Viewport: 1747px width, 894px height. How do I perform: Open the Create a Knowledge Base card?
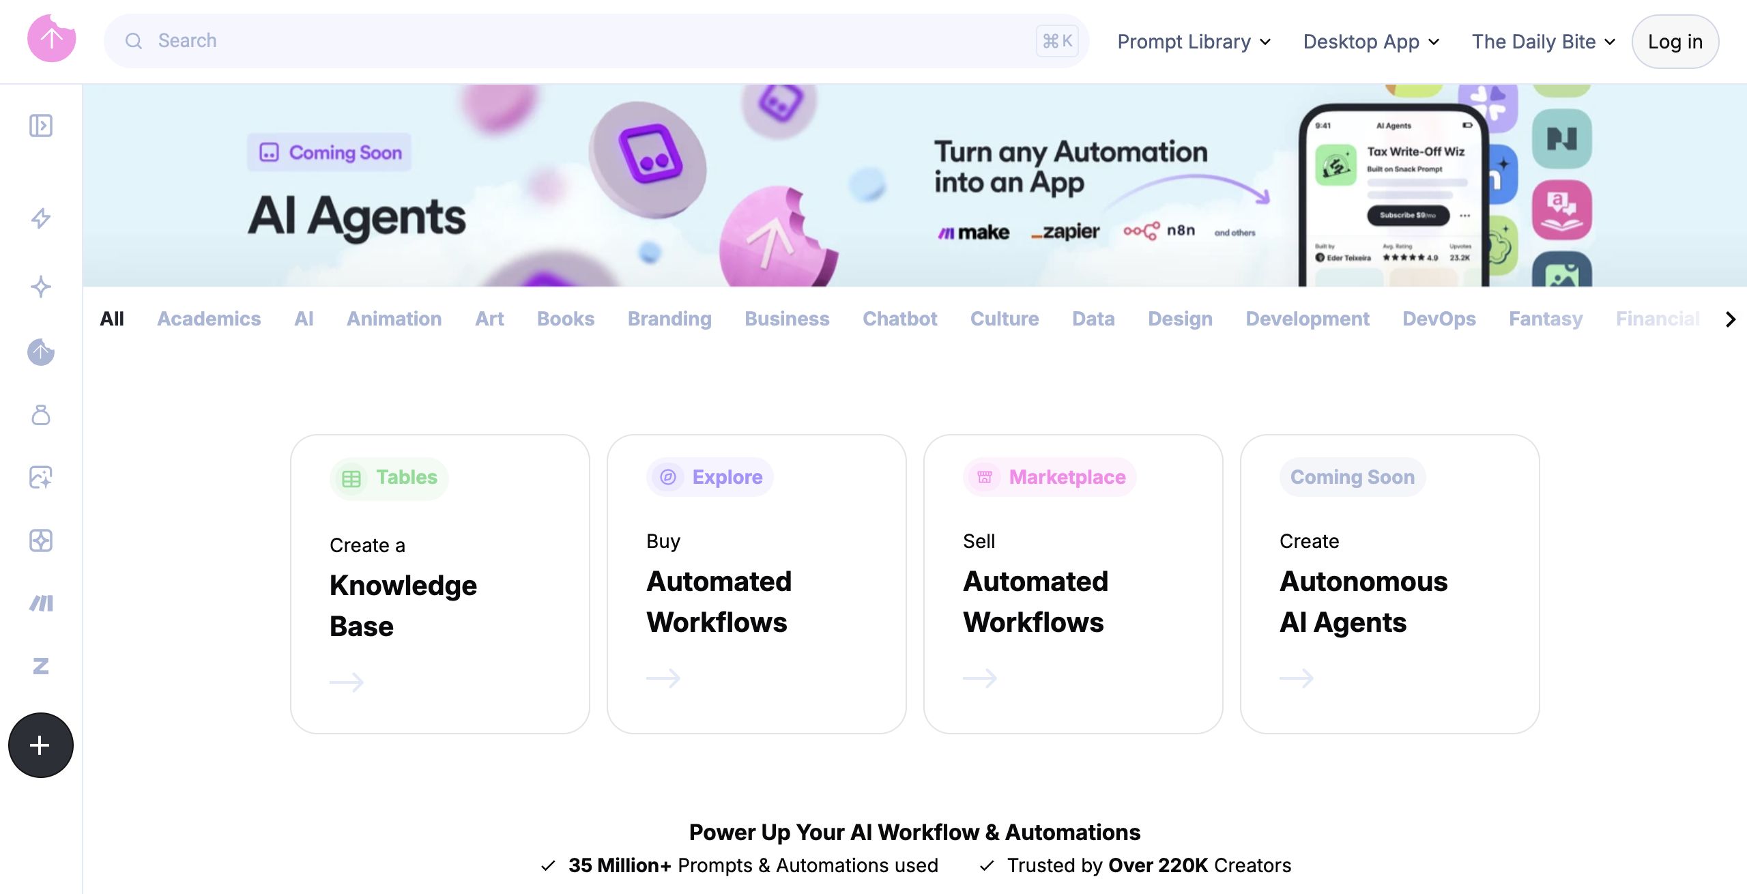[439, 584]
